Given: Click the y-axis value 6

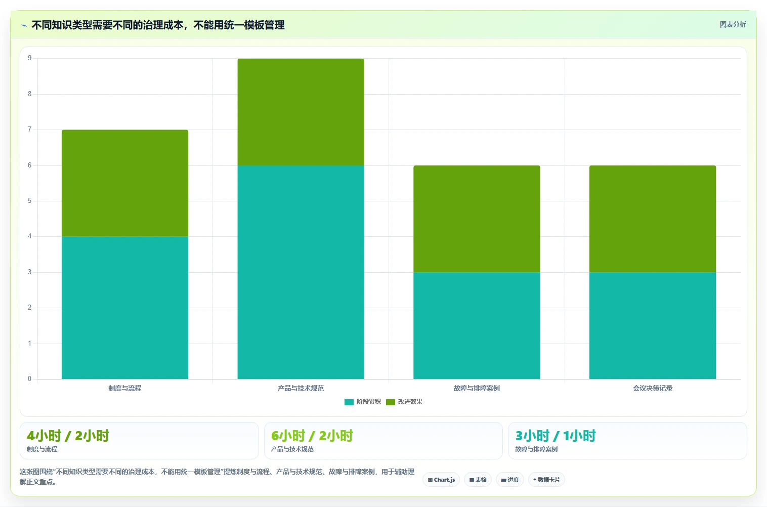Looking at the screenshot, I should pyautogui.click(x=29, y=165).
